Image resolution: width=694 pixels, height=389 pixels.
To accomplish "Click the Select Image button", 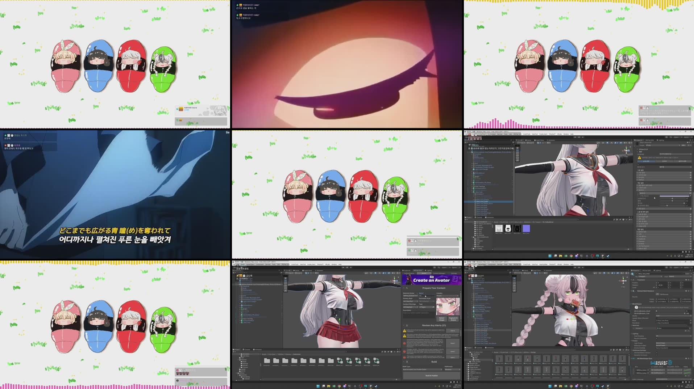I will coord(441,319).
